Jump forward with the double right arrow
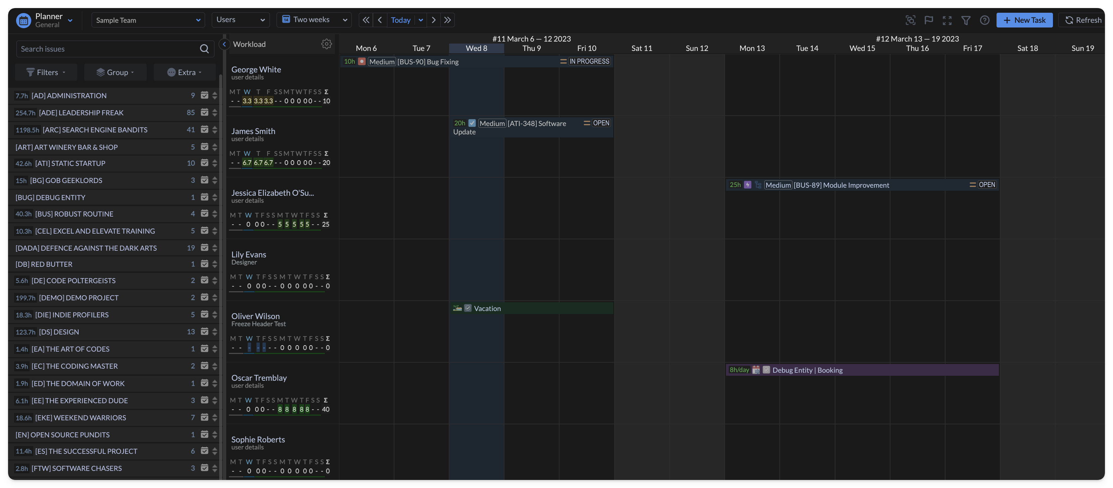Image resolution: width=1113 pixels, height=488 pixels. (447, 20)
